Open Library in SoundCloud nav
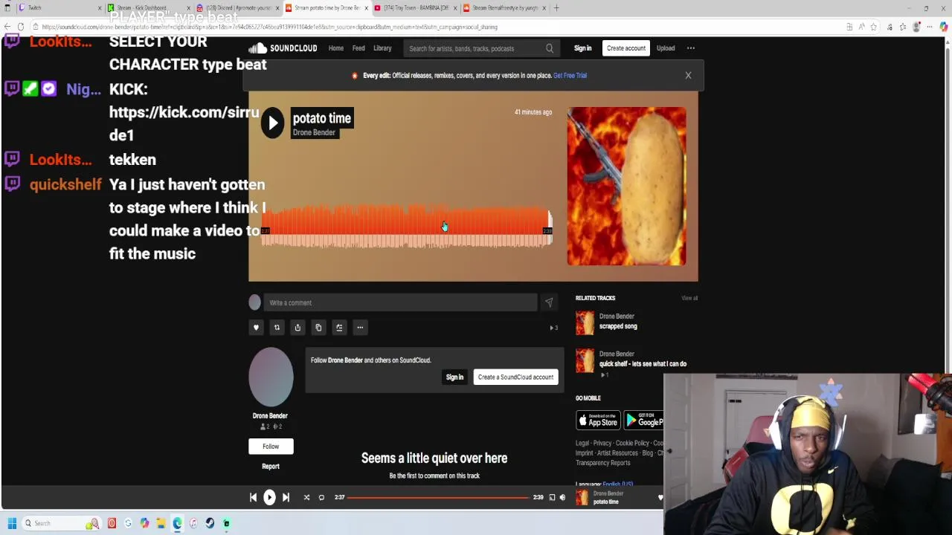Image resolution: width=952 pixels, height=535 pixels. 382,48
